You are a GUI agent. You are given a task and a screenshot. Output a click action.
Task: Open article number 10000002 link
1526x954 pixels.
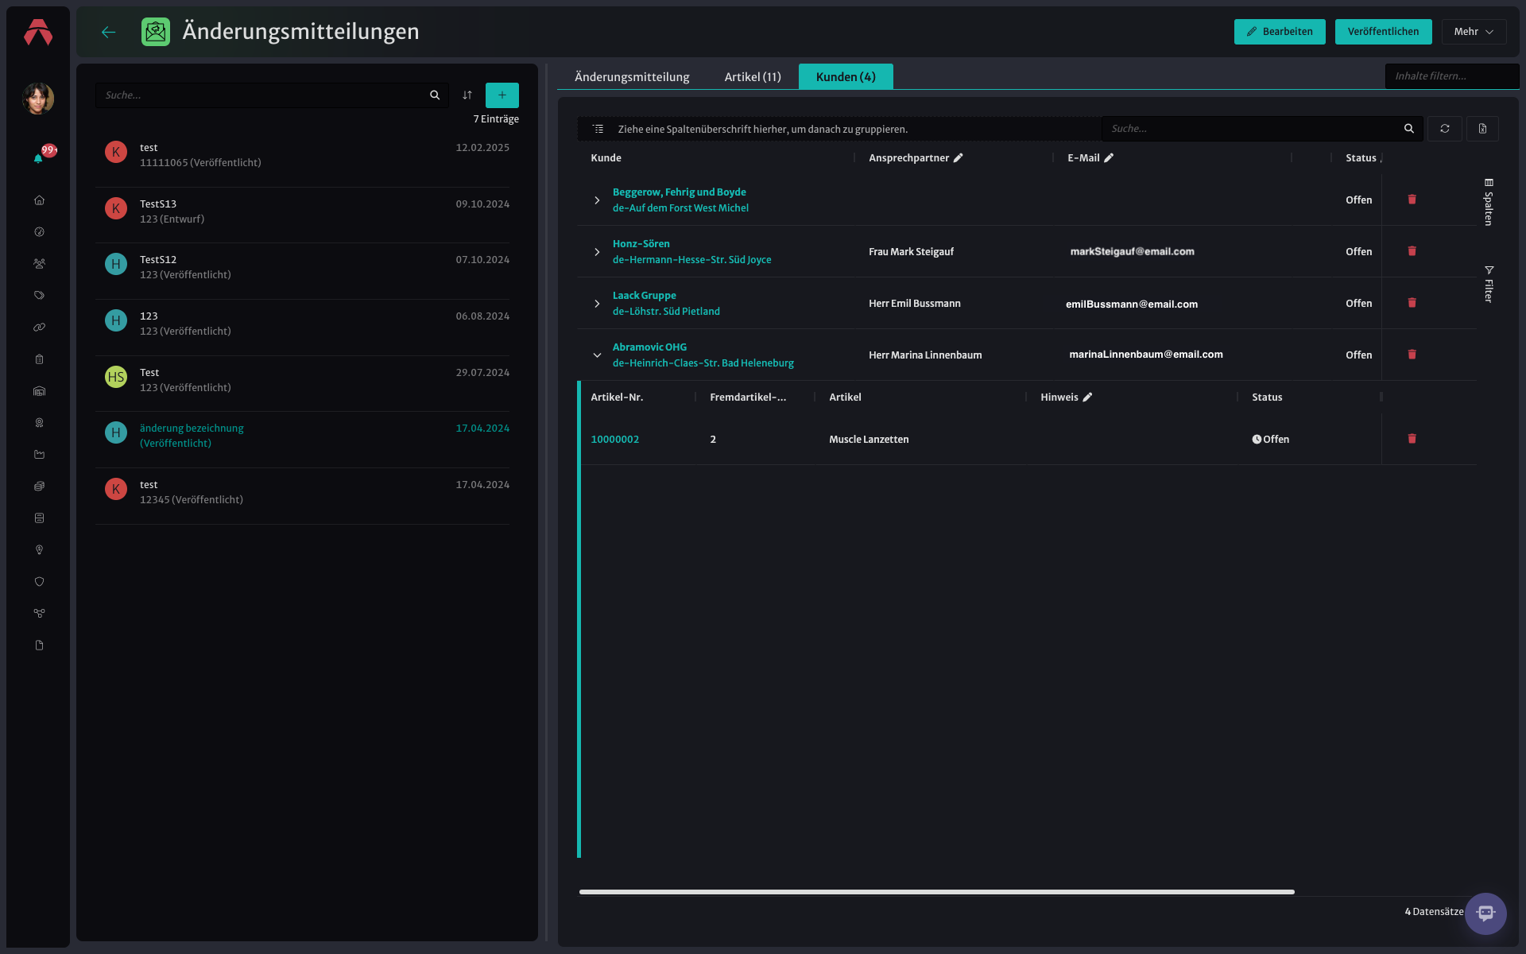point(615,440)
